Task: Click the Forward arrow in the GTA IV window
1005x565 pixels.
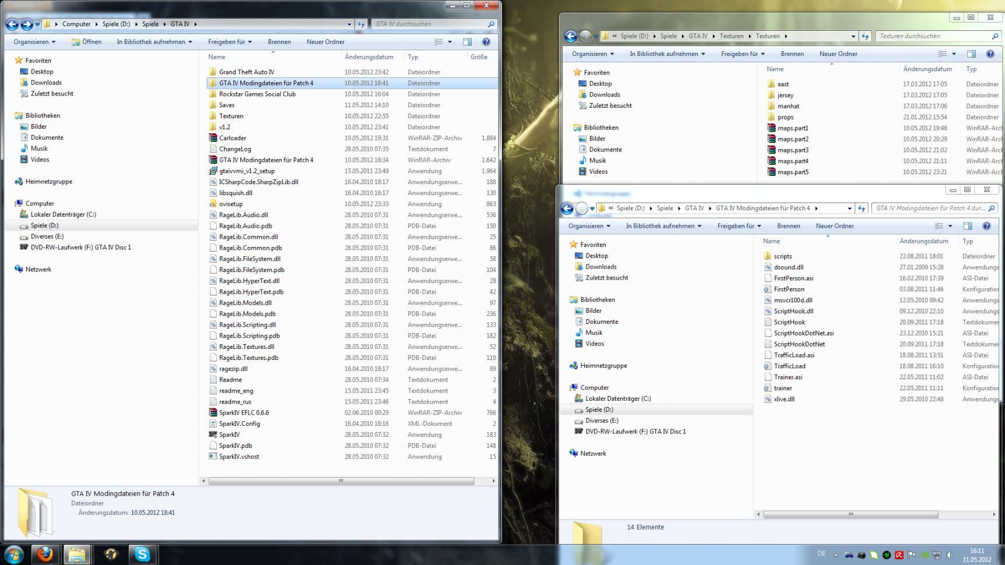Action: [x=27, y=24]
